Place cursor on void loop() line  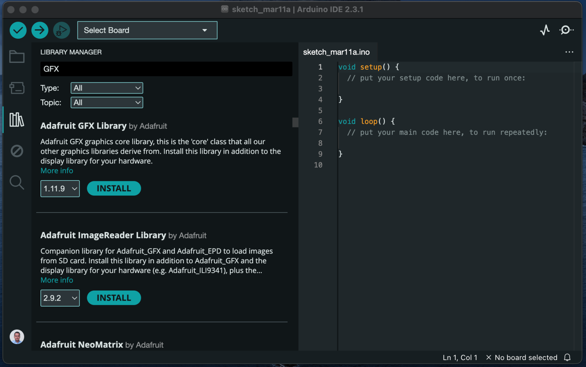point(366,122)
